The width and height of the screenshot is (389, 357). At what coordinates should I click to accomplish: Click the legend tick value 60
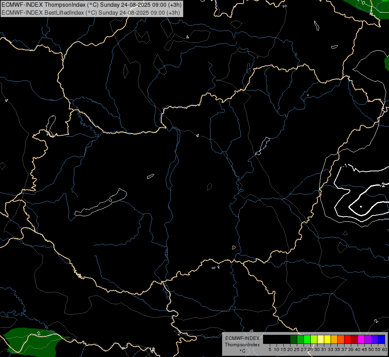(385, 349)
